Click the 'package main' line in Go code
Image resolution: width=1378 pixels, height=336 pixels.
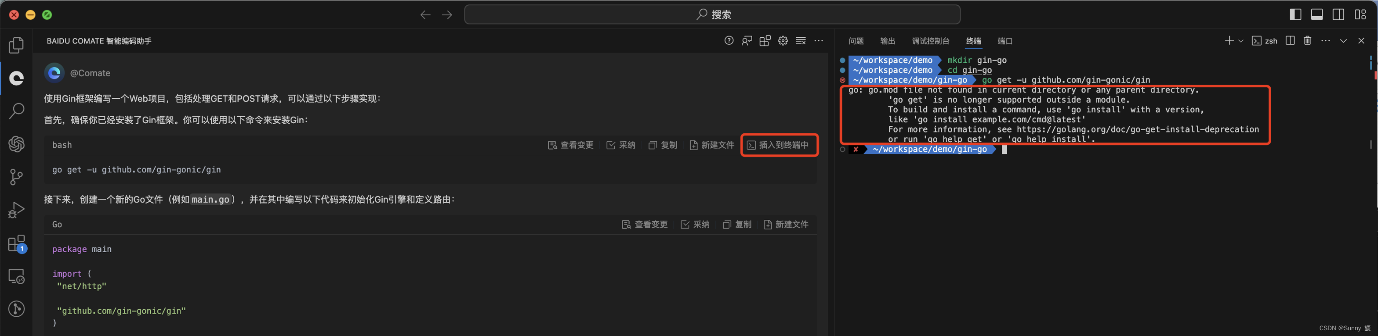click(82, 249)
